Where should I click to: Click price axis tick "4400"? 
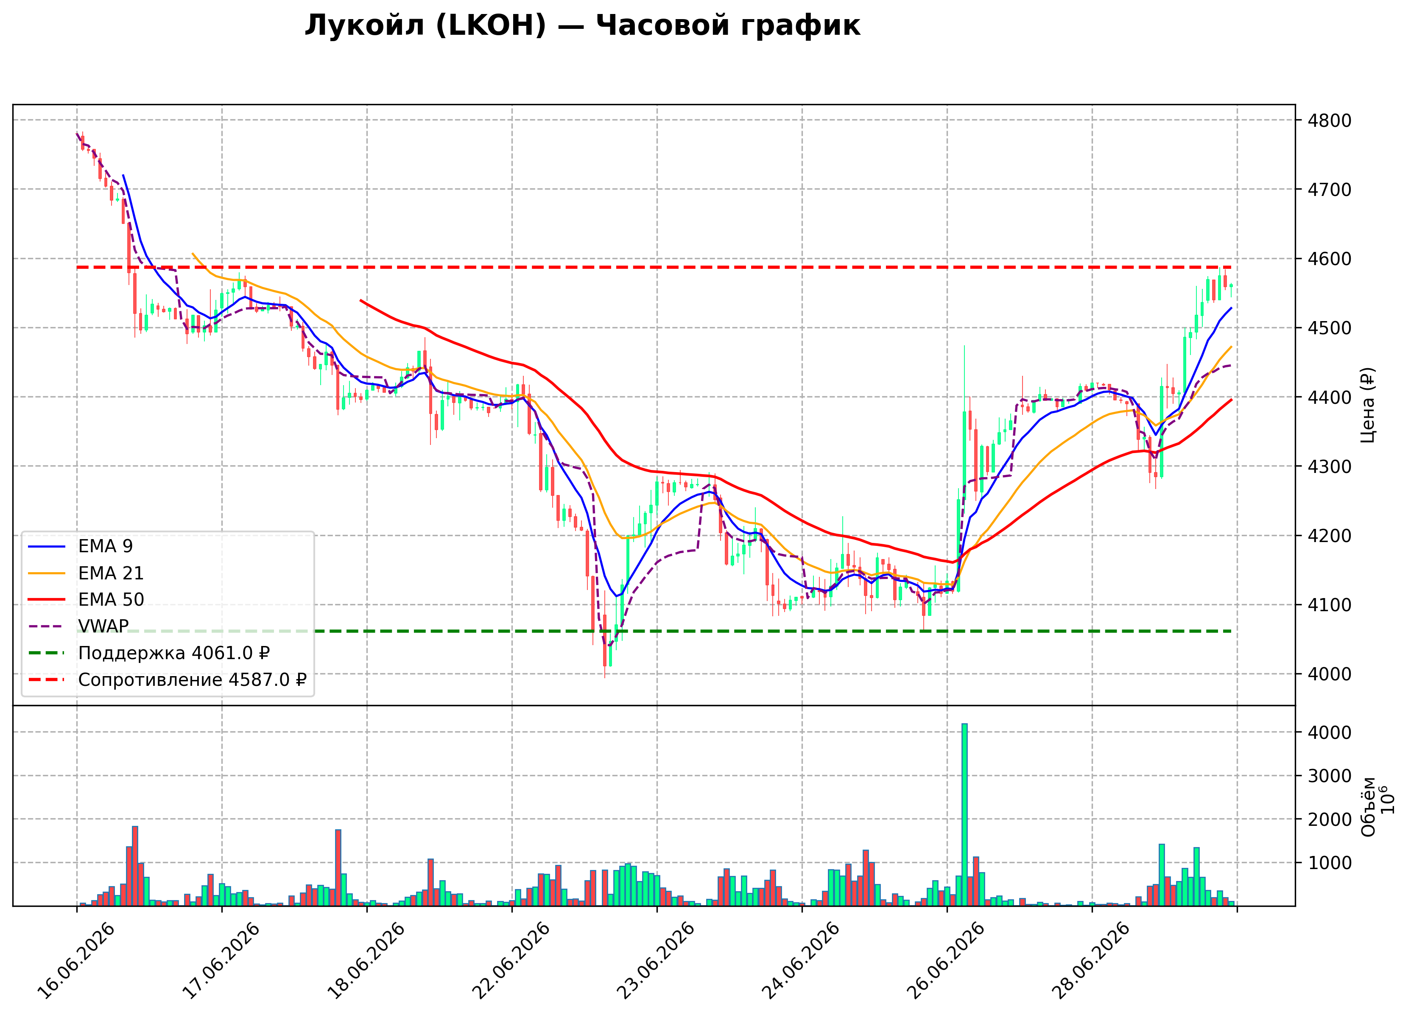(x=1330, y=397)
